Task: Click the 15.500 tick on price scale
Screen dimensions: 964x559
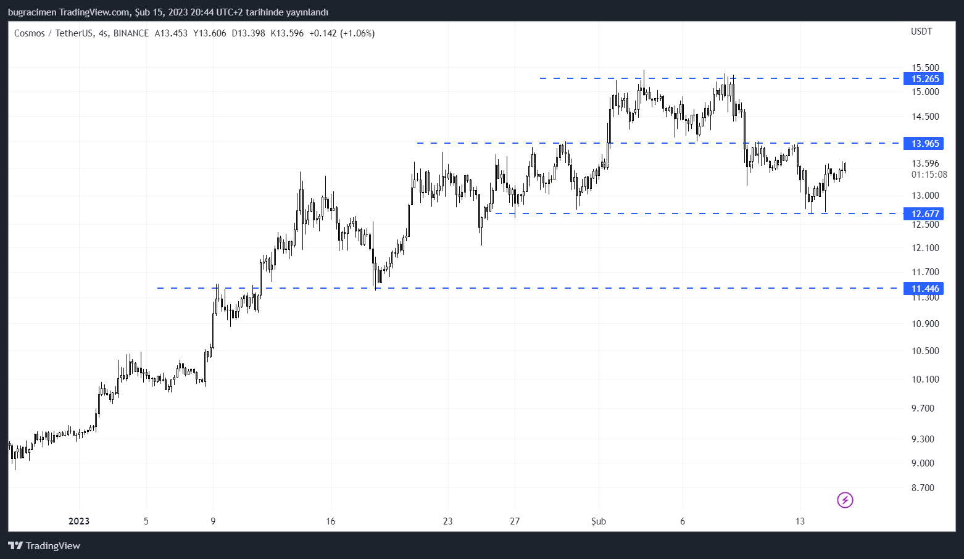Action: click(925, 68)
